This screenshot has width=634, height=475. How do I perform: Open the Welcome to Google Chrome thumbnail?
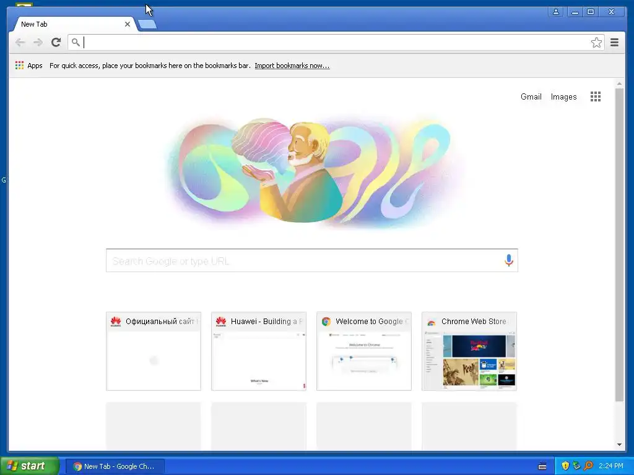[364, 351]
